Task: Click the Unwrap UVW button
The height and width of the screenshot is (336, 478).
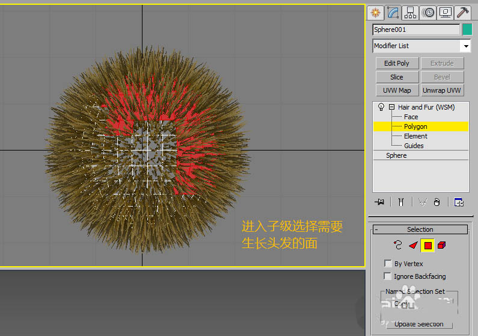Action: pyautogui.click(x=442, y=90)
